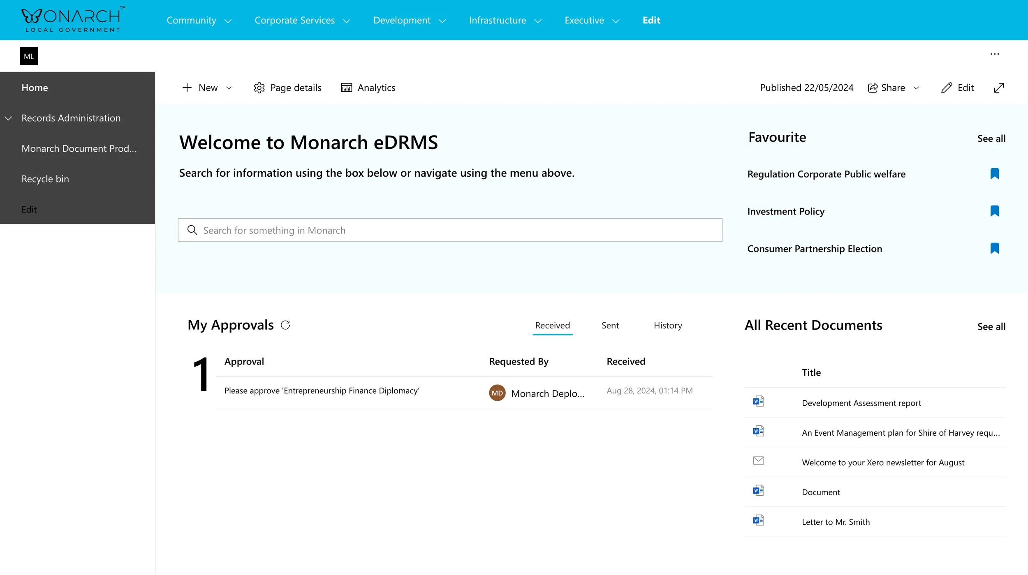Open the Share dropdown chevron
This screenshot has width=1028, height=575.
point(916,88)
